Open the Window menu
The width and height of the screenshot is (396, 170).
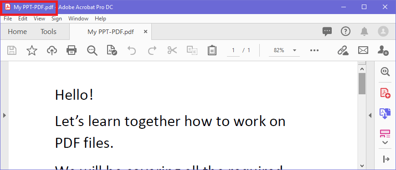[x=78, y=19]
